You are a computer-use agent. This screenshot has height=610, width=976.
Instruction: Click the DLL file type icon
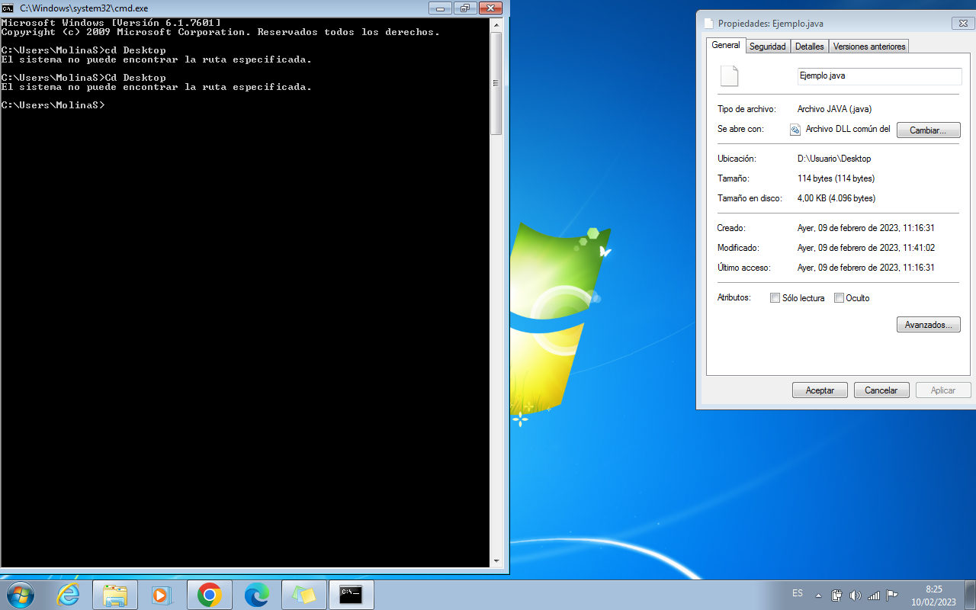[795, 130]
